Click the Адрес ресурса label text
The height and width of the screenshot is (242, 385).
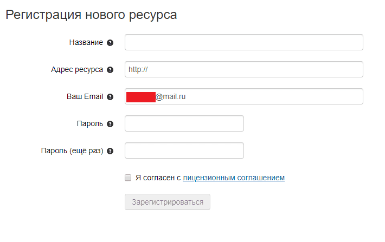point(76,70)
